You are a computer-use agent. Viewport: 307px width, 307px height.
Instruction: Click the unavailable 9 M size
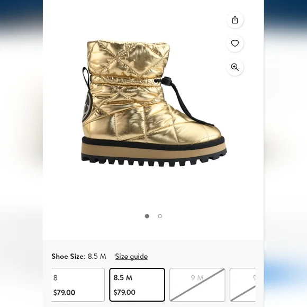point(197,285)
